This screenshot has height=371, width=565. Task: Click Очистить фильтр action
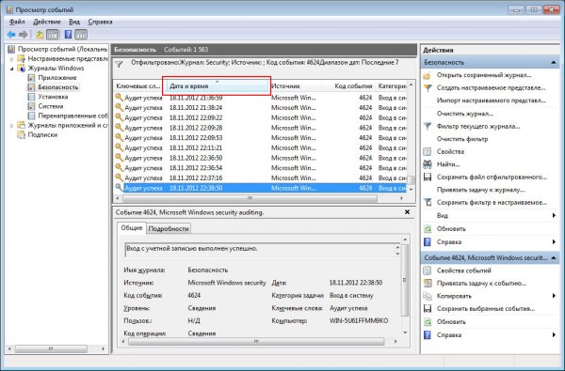click(462, 139)
